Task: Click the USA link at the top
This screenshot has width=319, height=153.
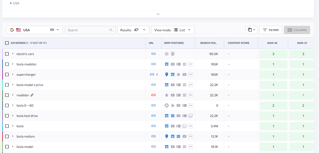Action: [16, 3]
